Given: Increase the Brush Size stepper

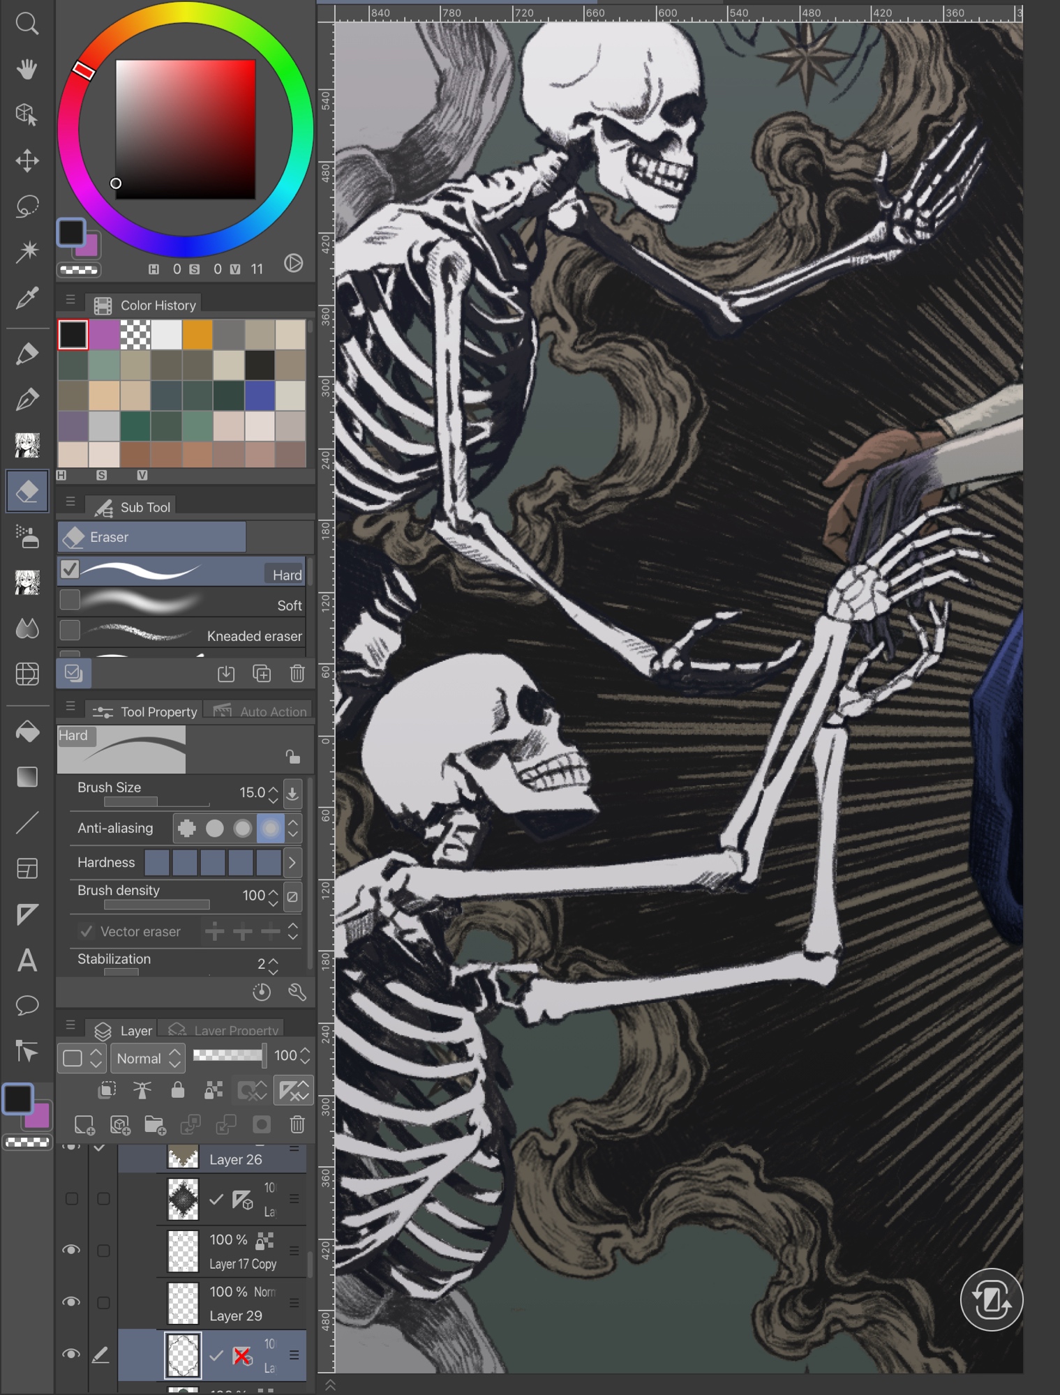Looking at the screenshot, I should click(274, 788).
